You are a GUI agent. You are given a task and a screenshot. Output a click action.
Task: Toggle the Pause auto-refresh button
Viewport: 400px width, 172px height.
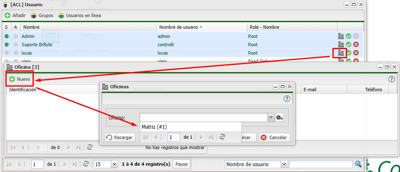[181, 164]
